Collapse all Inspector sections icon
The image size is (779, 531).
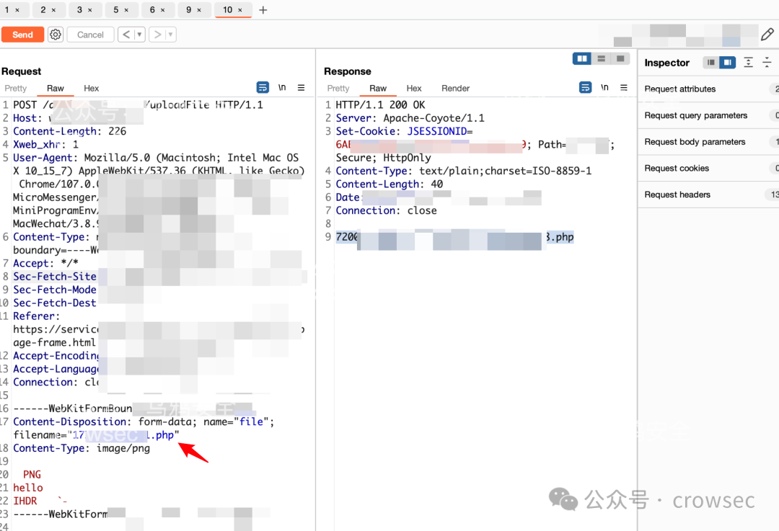point(767,63)
